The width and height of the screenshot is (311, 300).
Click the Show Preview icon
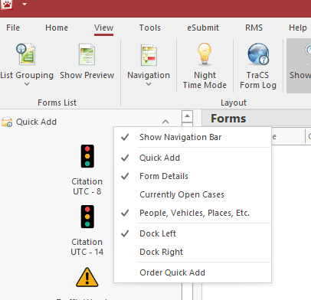click(87, 54)
